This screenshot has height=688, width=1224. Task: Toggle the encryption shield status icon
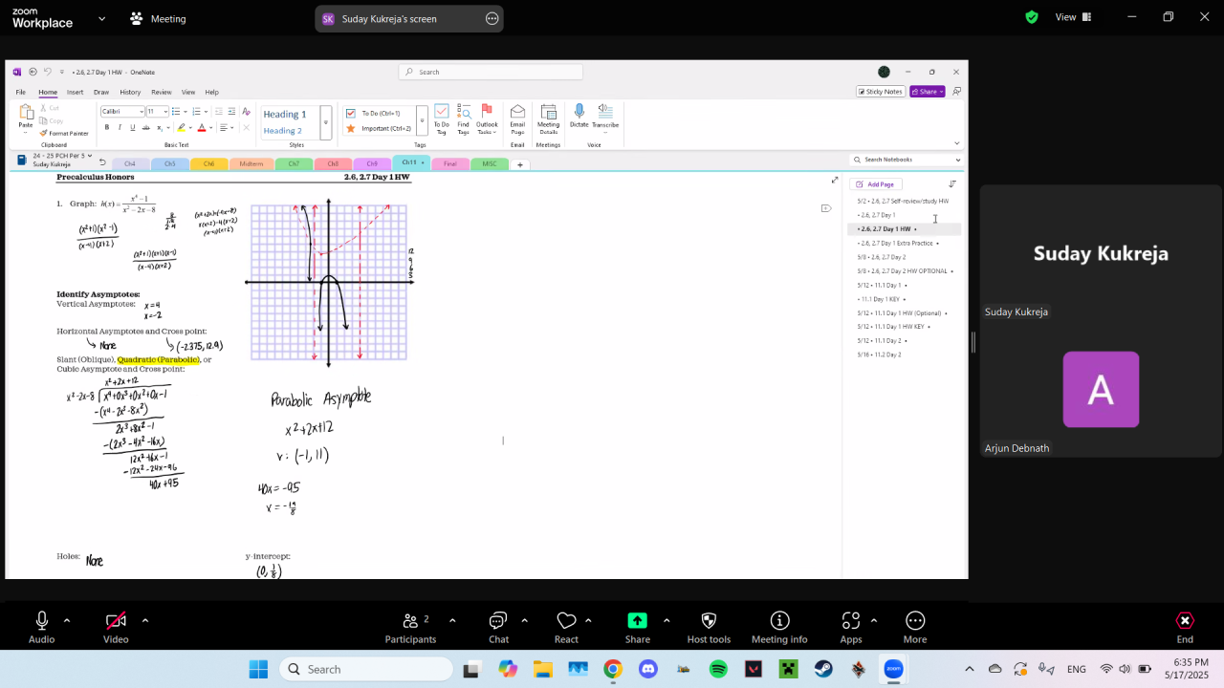pos(1032,17)
